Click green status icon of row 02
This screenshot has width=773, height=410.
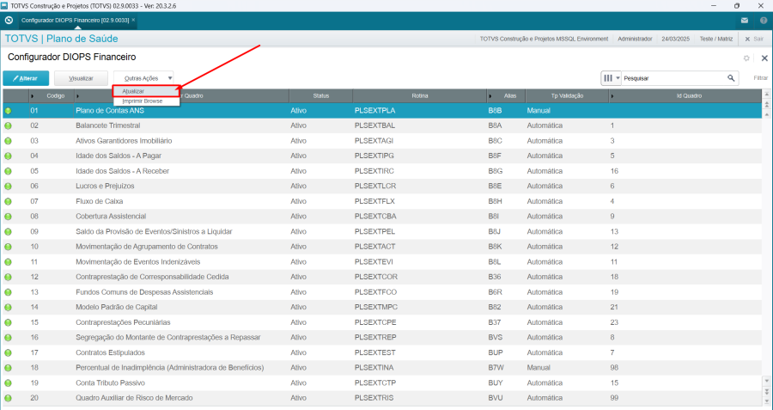8,125
